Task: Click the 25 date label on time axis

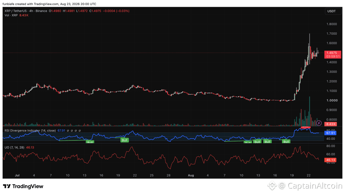Action: [x=152, y=175]
